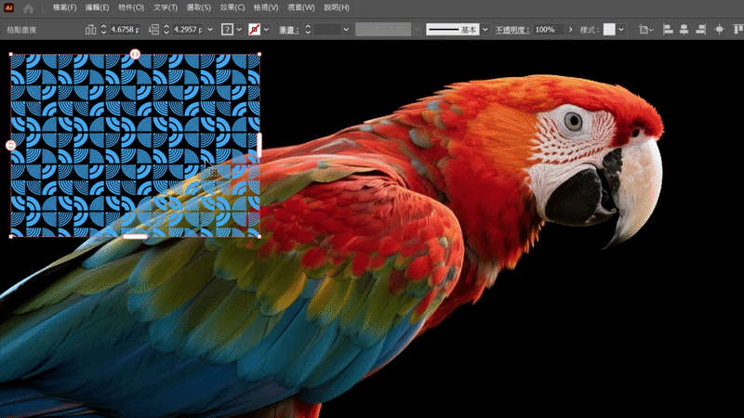This screenshot has width=744, height=418.
Task: Click the stroke weight stepper arrows
Action: point(308,30)
